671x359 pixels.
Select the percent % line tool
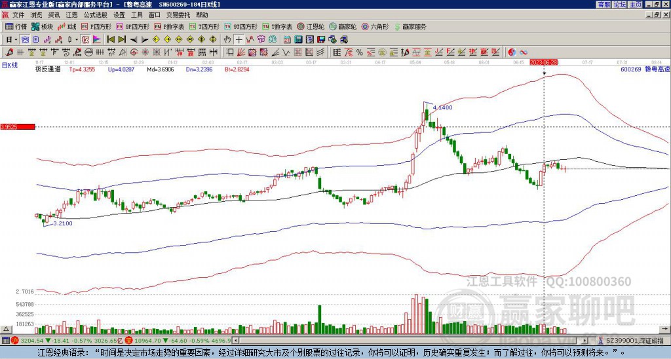click(x=360, y=52)
